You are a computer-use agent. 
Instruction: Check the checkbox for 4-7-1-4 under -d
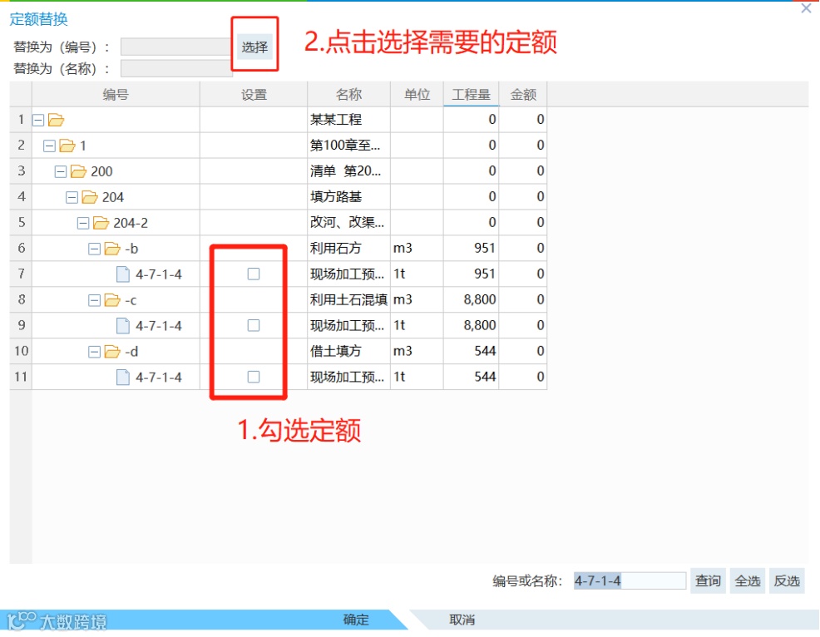click(x=254, y=377)
